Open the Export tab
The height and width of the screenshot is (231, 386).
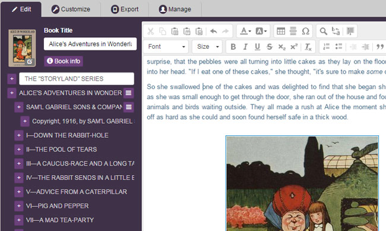pyautogui.click(x=125, y=9)
